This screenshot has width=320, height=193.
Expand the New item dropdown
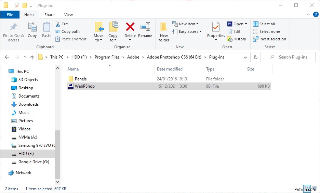pyautogui.click(x=198, y=24)
